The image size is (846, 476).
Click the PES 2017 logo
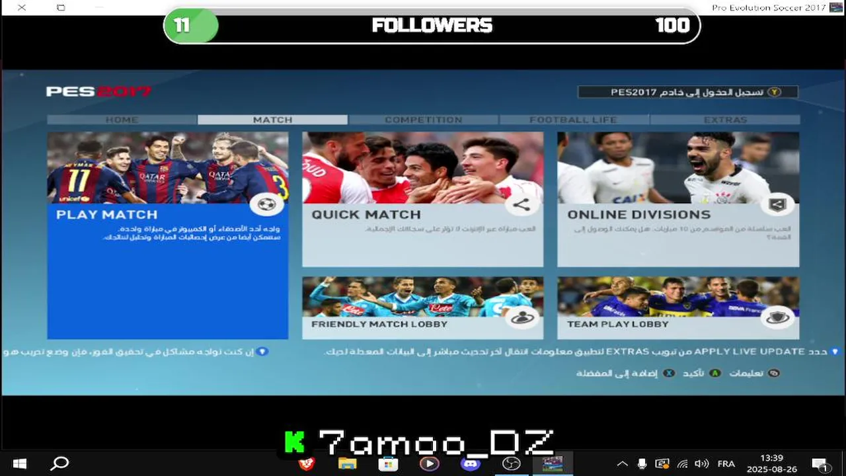point(98,92)
